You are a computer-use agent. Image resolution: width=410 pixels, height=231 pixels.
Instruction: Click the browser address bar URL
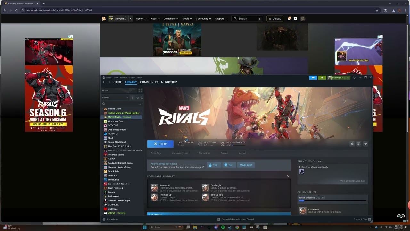[59, 10]
